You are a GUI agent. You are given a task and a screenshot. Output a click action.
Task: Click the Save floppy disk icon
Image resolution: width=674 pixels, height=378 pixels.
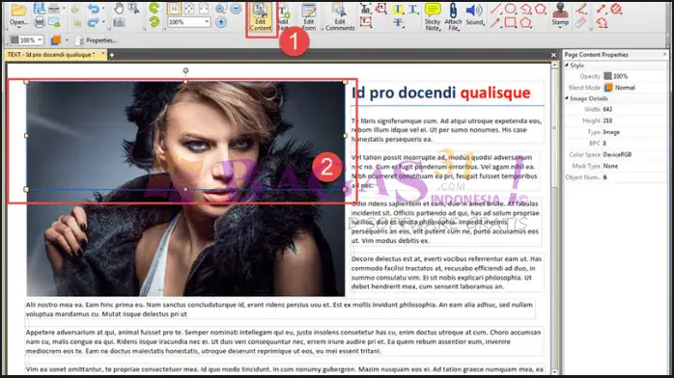tap(40, 8)
